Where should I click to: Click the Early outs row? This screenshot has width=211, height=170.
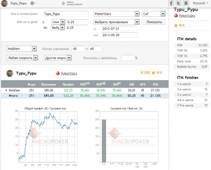coord(192,61)
